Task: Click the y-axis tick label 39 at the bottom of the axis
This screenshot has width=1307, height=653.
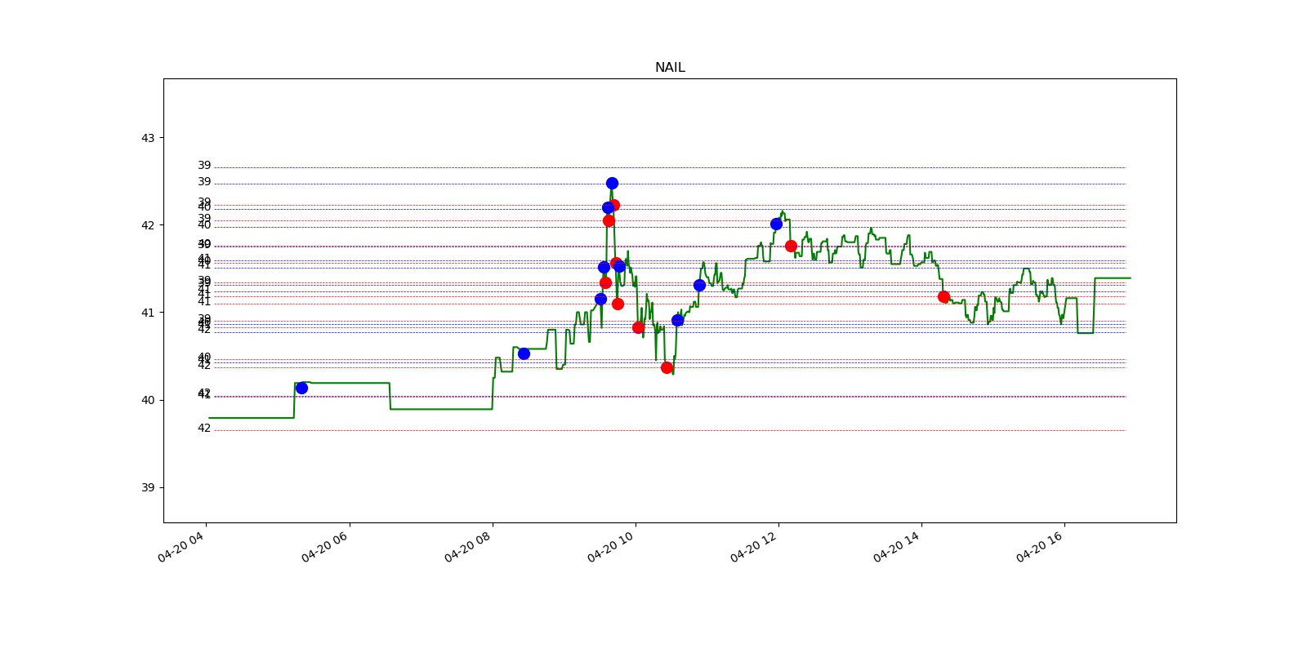Action: click(148, 487)
